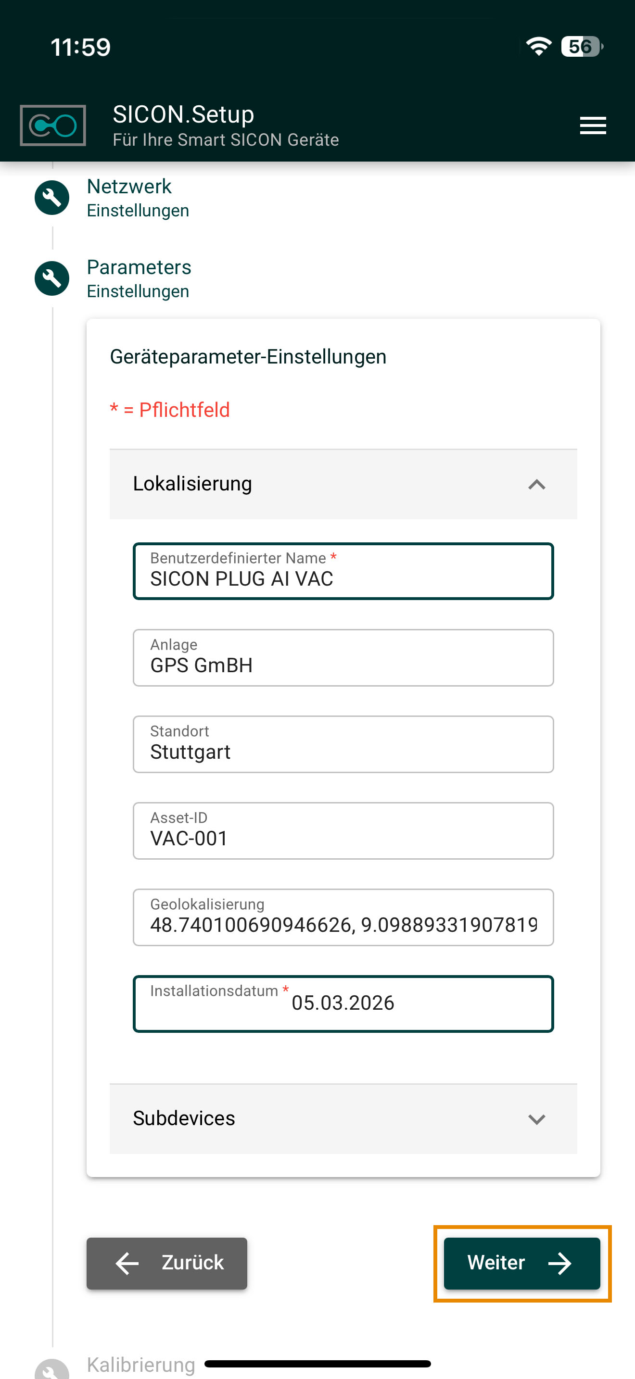
Task: Click the Netzwerk step wrench icon
Action: coord(52,198)
